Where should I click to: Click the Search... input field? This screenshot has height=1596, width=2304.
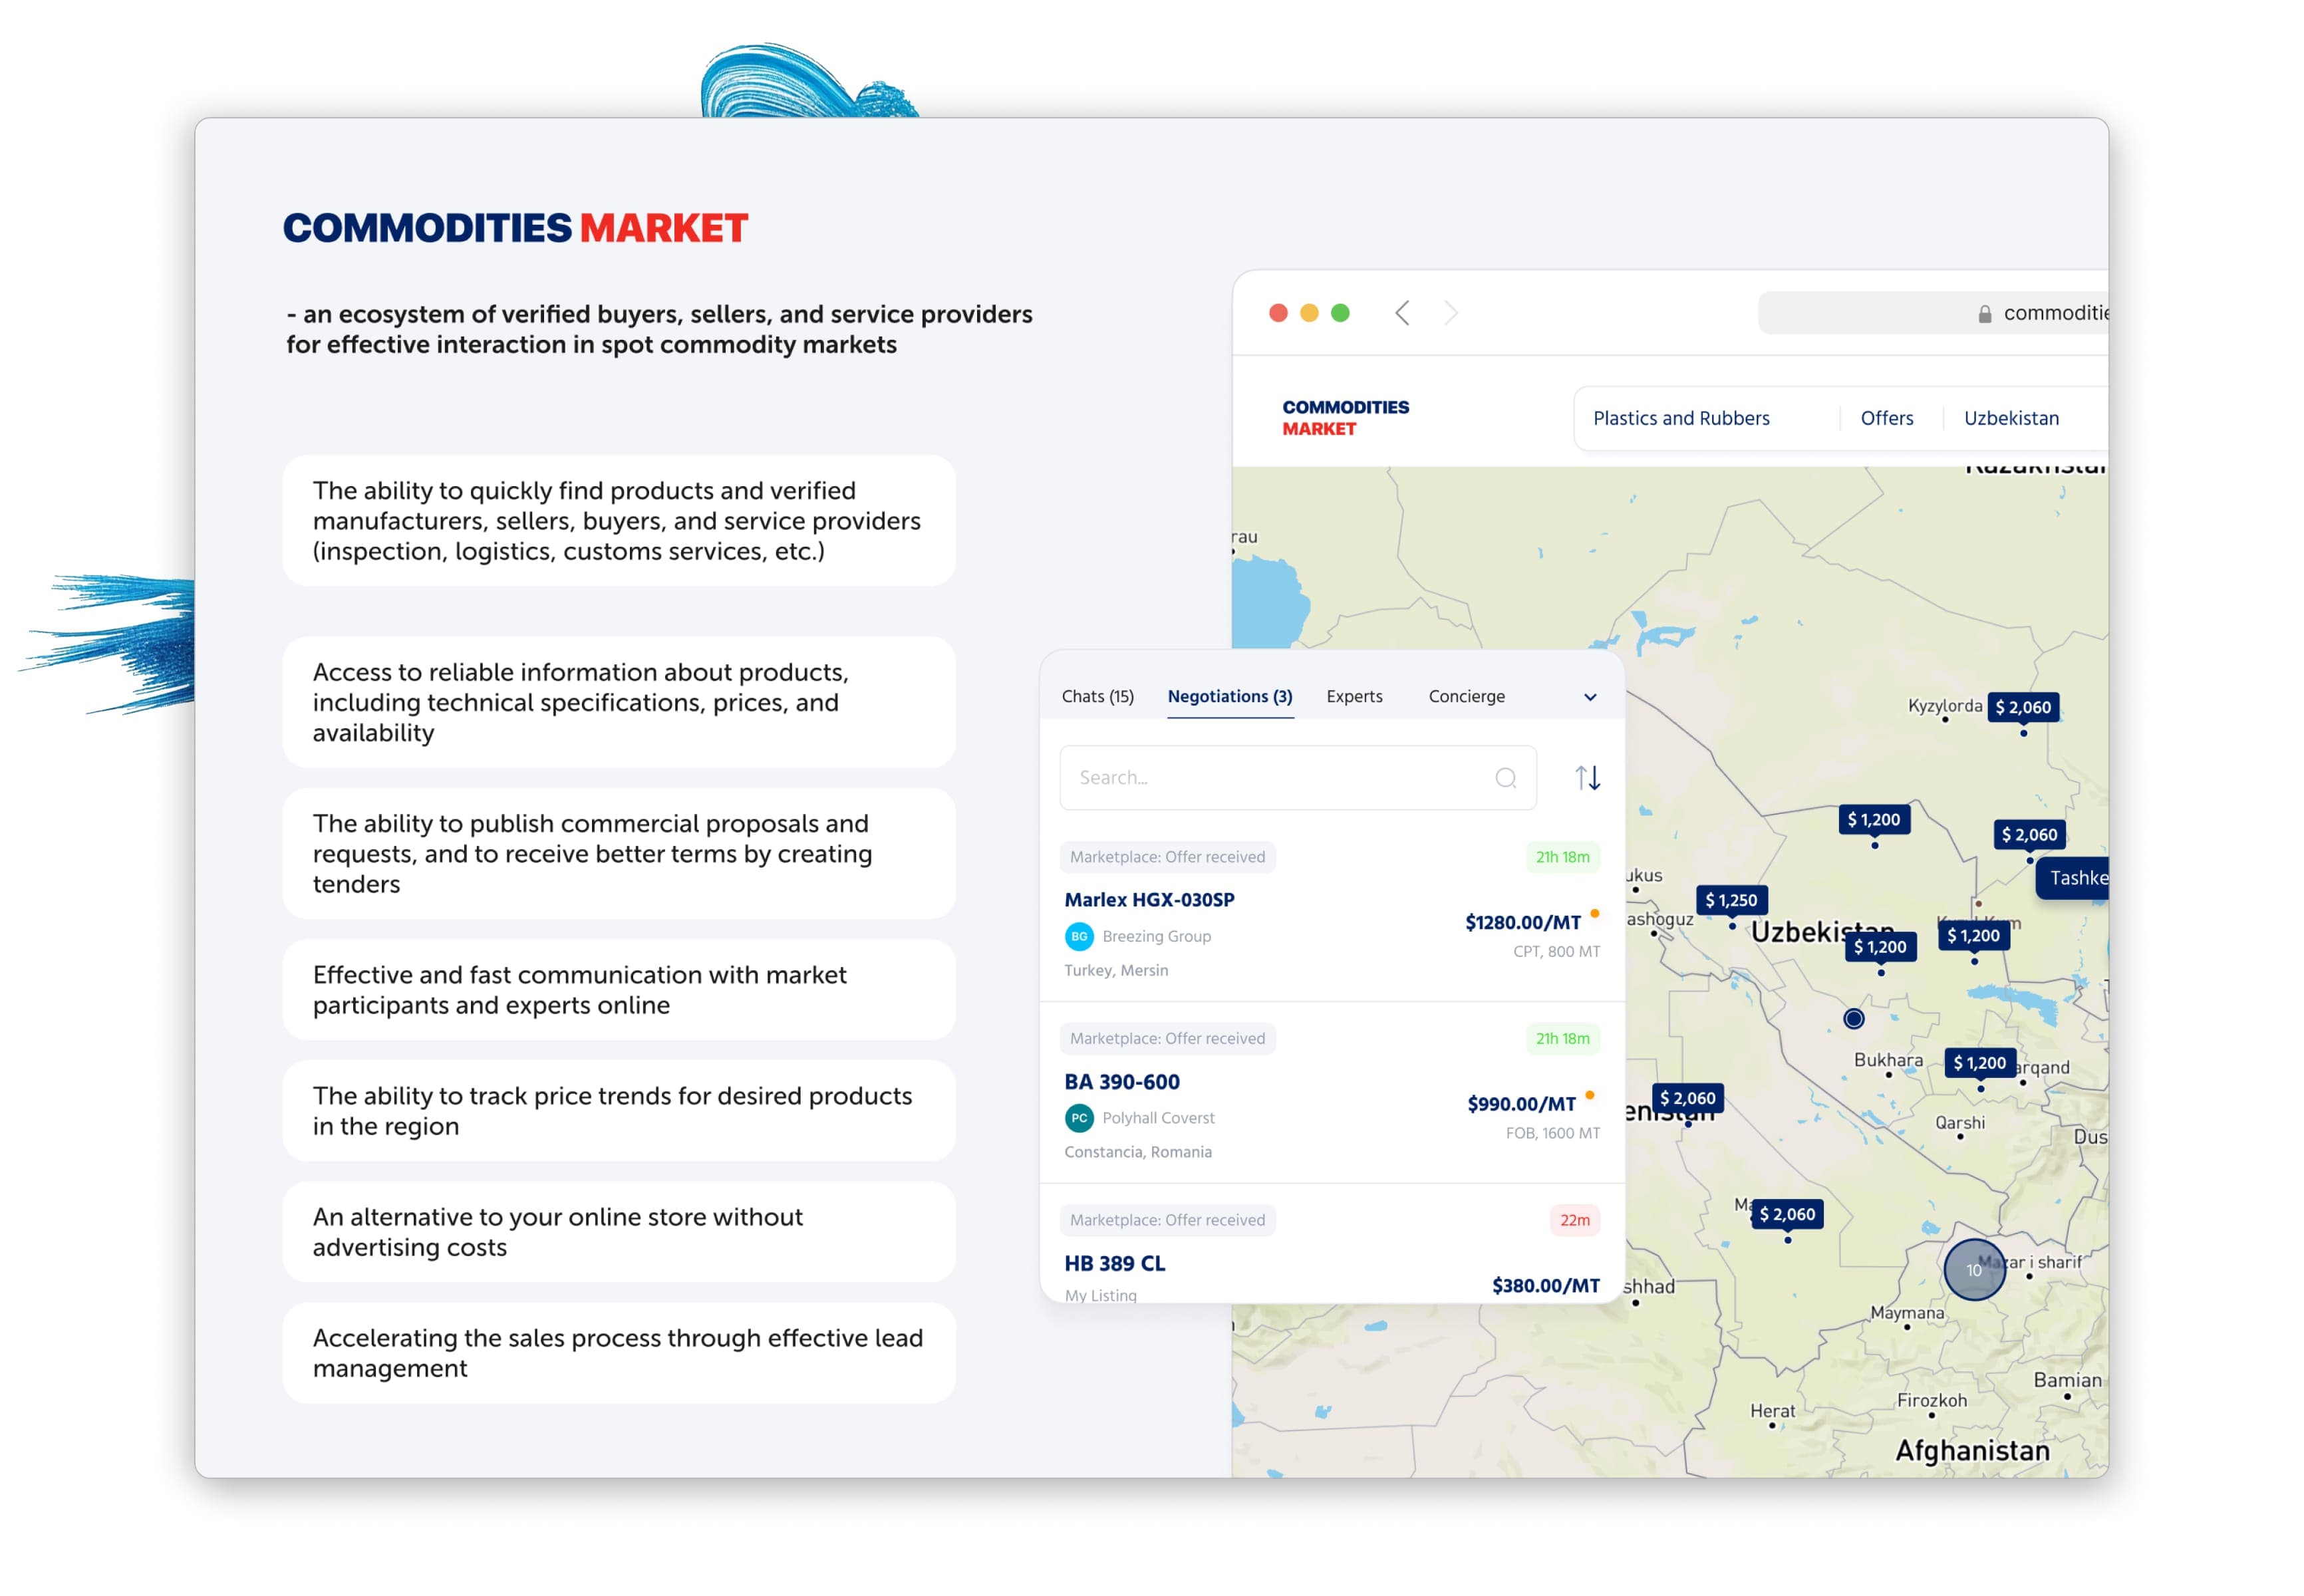(1297, 778)
